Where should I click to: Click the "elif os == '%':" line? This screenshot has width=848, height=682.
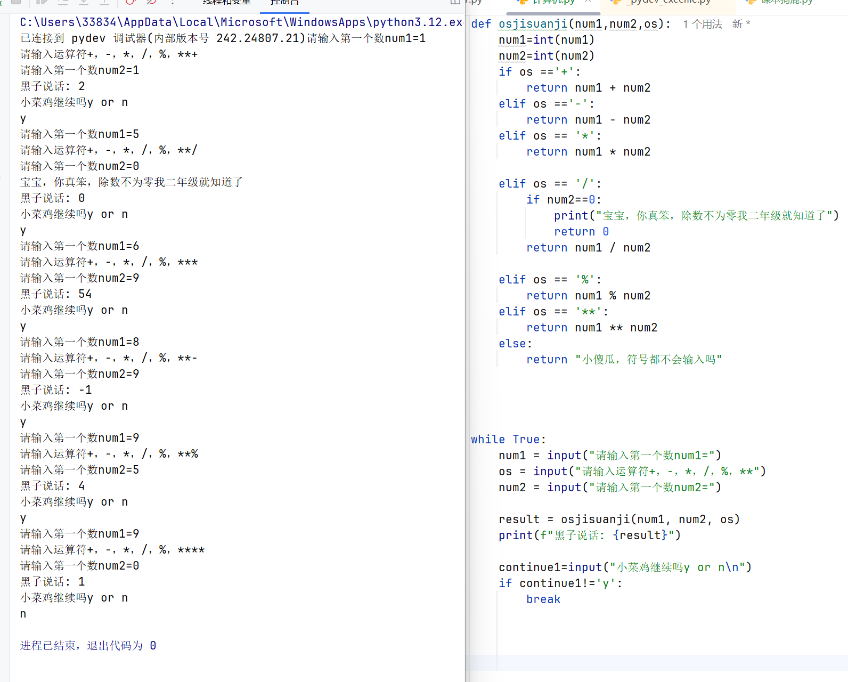coord(550,280)
